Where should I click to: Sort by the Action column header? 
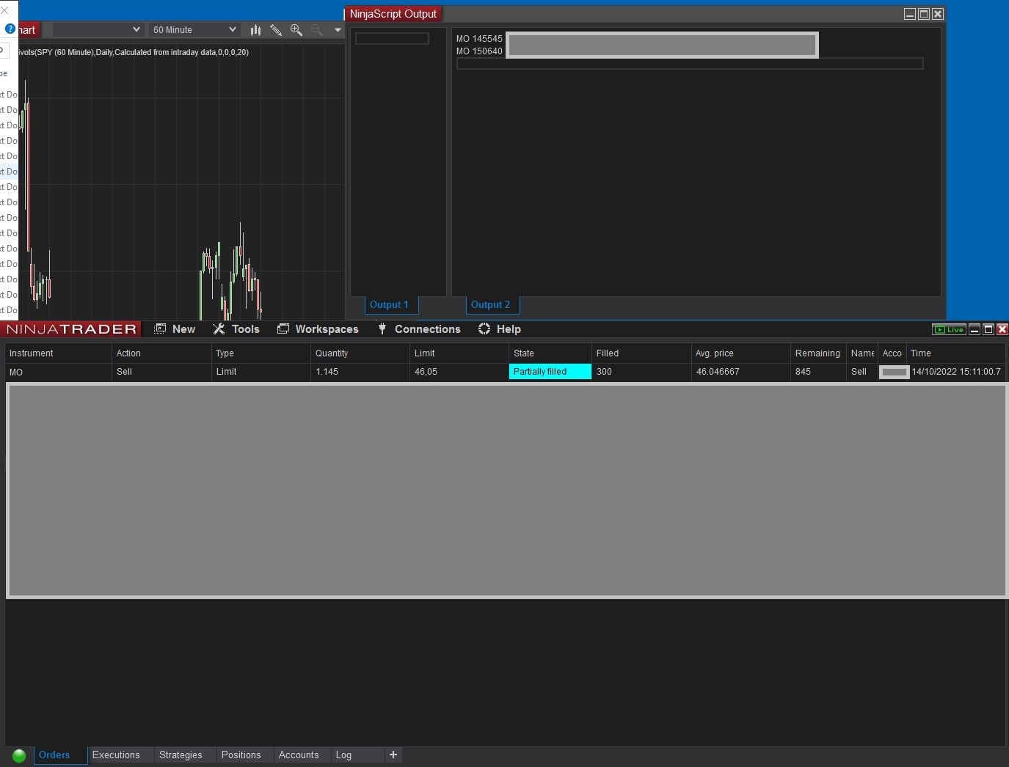tap(162, 353)
